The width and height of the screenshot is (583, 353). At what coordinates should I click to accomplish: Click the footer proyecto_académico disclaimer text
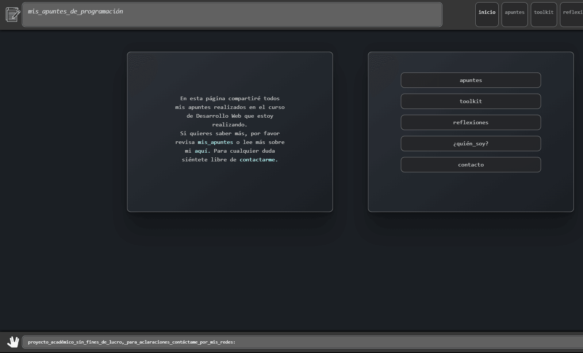click(x=131, y=342)
